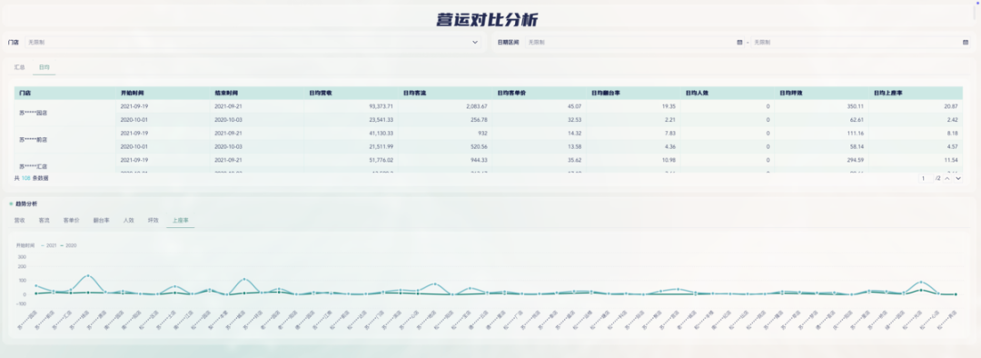The image size is (981, 358).
Task: Show the 翻台率 trend tab
Action: click(x=101, y=220)
